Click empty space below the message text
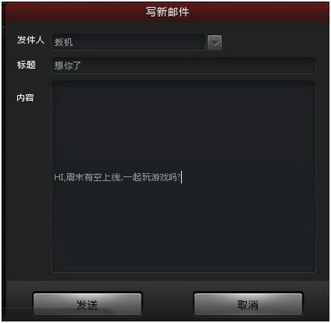This screenshot has height=323, width=331. (183, 227)
